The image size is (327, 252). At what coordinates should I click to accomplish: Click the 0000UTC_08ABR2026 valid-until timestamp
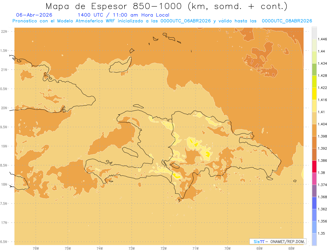tap(287, 21)
